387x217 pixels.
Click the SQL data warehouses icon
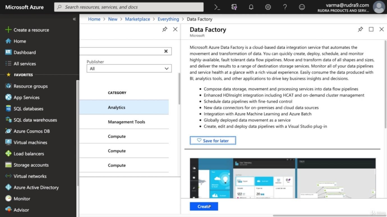(x=8, y=120)
